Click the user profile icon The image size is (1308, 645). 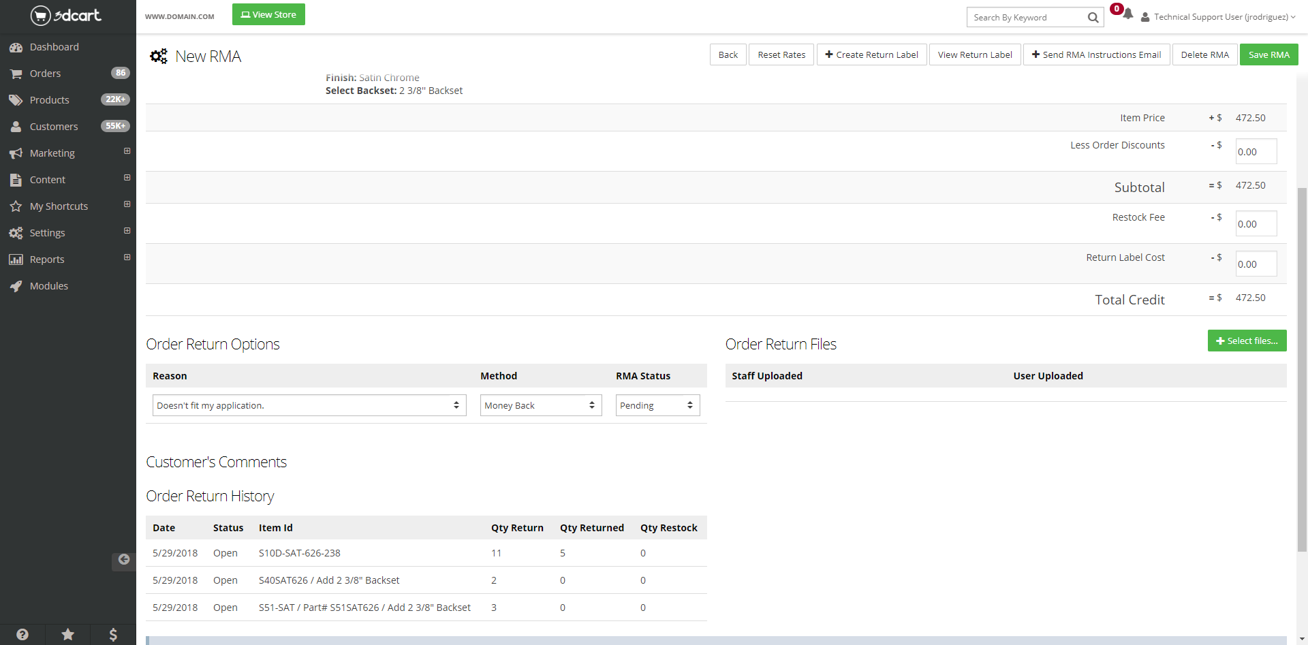[x=1145, y=17]
